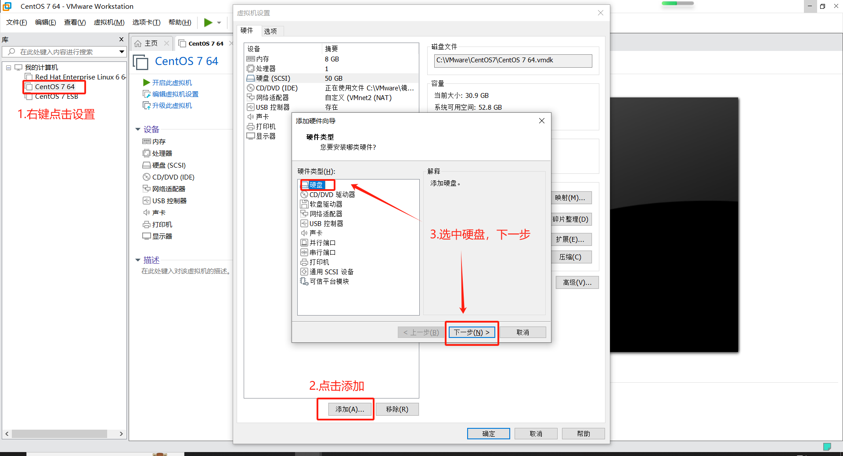
Task: Open the 虚拟机(M) menu
Action: tap(109, 22)
